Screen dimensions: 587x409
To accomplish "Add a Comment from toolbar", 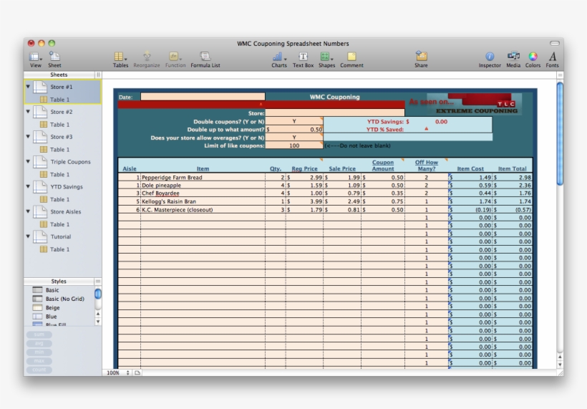I will (351, 59).
